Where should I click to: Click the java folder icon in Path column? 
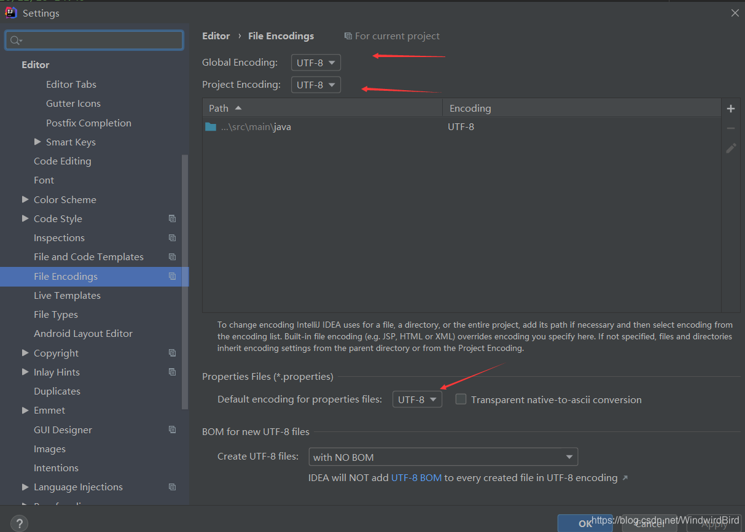click(211, 127)
